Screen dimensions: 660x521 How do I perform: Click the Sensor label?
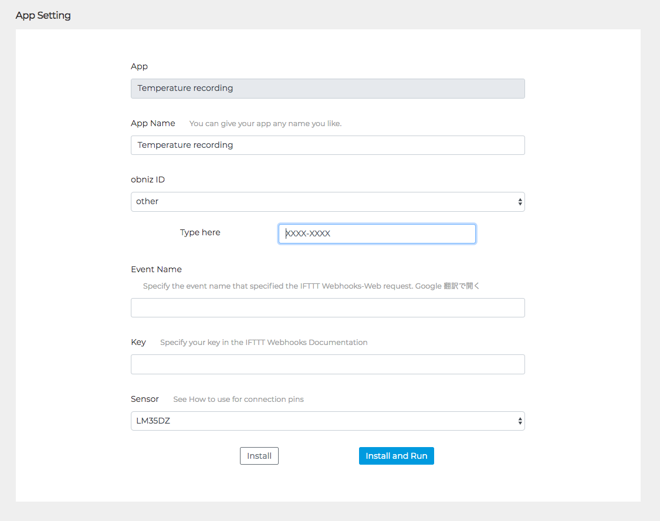tap(145, 399)
